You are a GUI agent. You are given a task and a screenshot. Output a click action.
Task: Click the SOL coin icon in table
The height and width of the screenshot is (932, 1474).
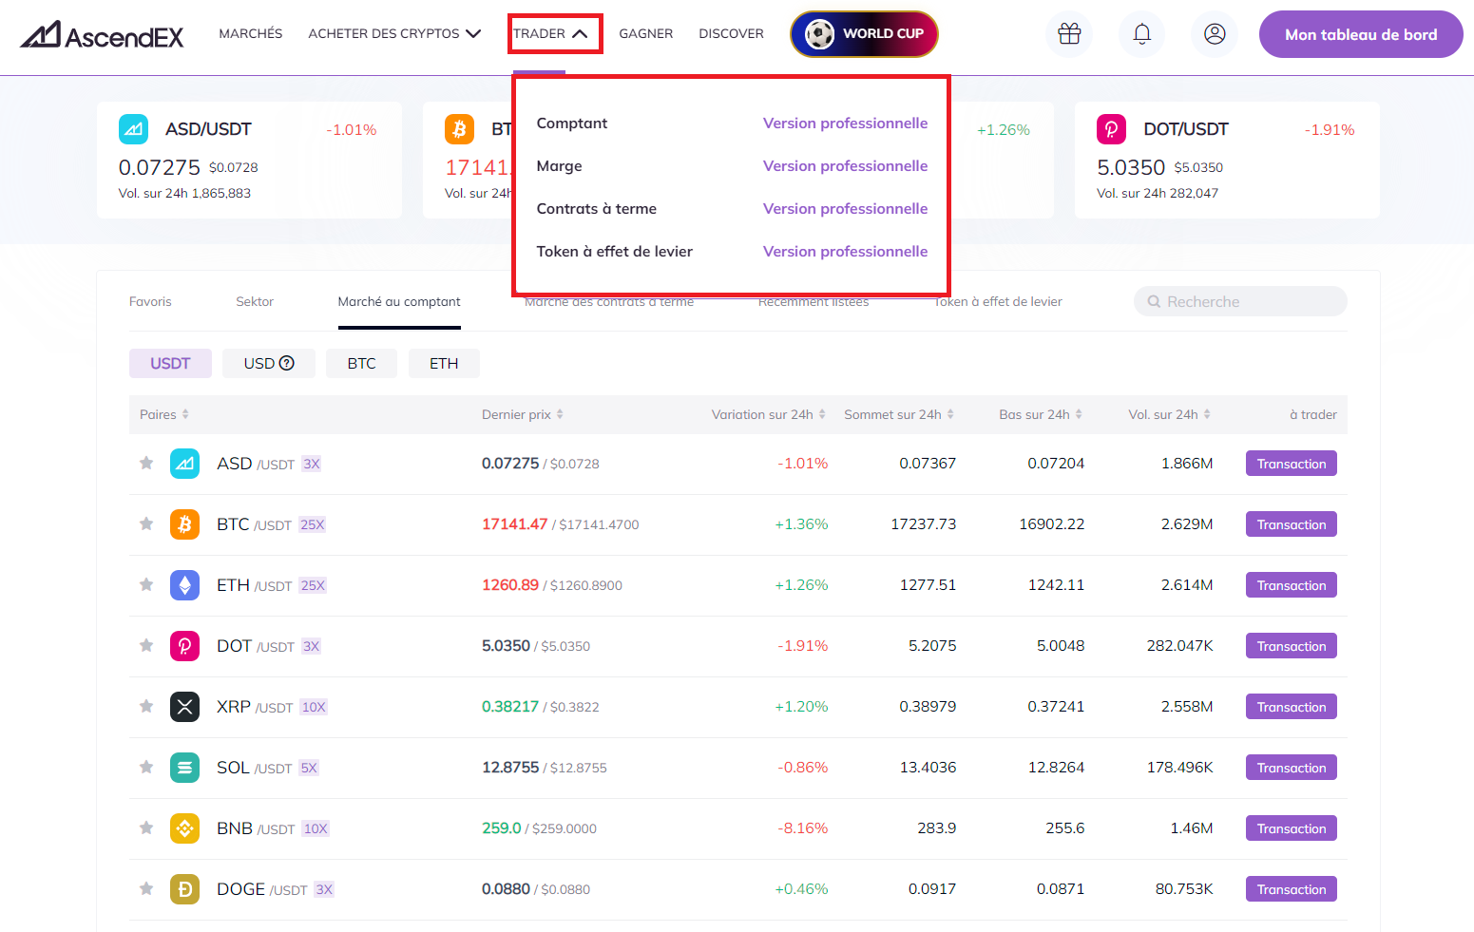(x=184, y=768)
